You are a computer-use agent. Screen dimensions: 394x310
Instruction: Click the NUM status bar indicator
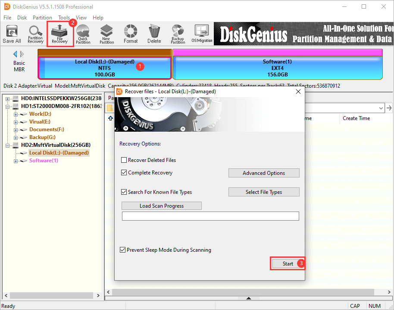375,306
